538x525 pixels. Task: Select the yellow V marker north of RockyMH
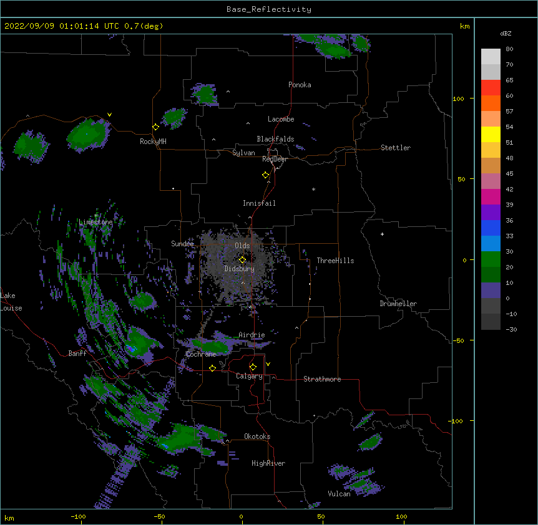pos(109,115)
